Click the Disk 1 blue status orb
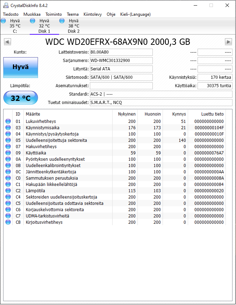236x305 pixels. coord(33,21)
